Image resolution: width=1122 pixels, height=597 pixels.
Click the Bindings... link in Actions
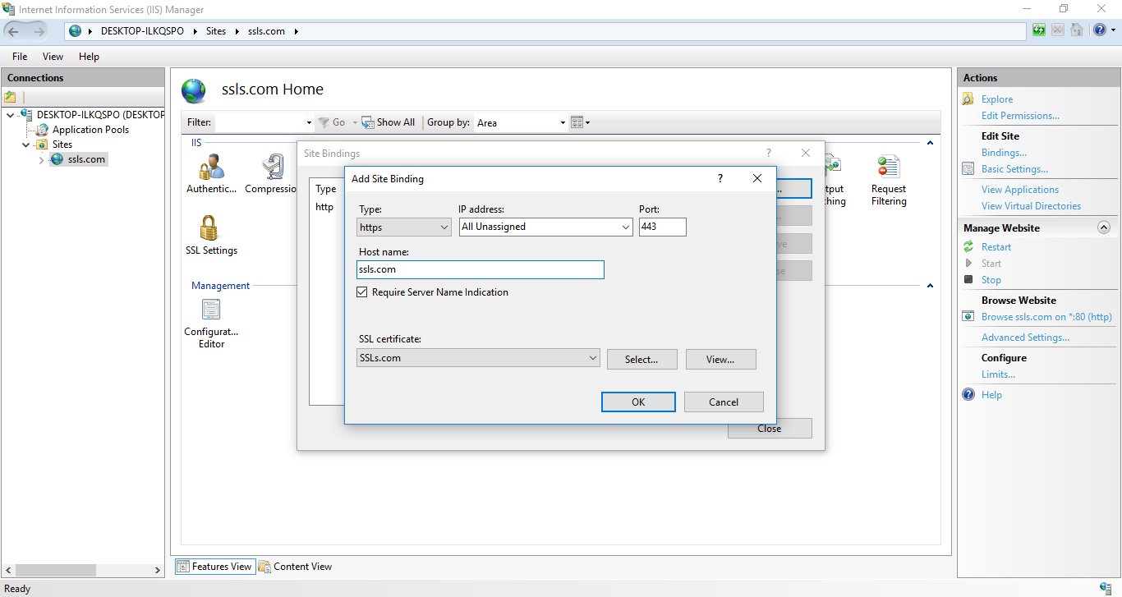[x=1004, y=152]
